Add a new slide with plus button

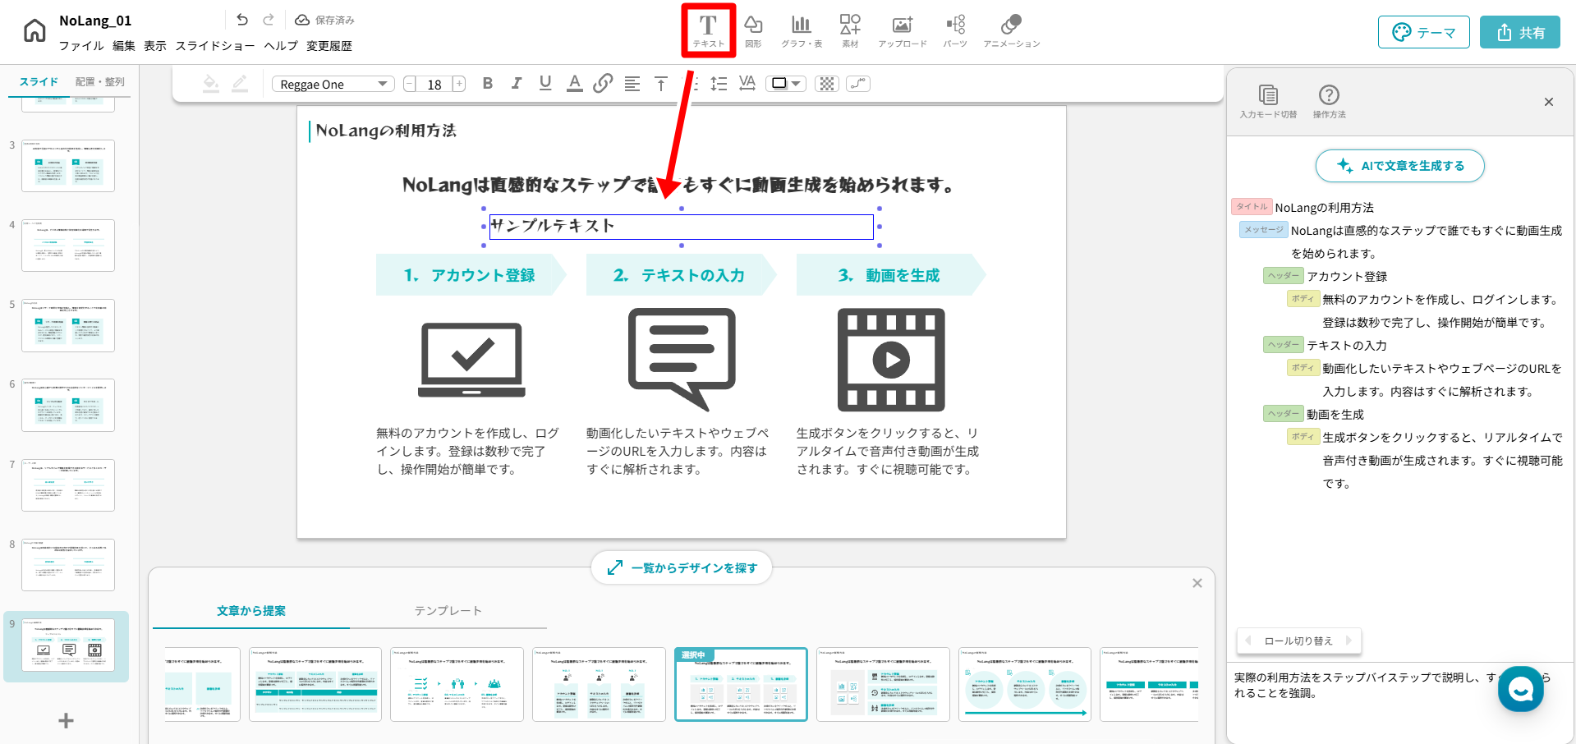click(67, 720)
